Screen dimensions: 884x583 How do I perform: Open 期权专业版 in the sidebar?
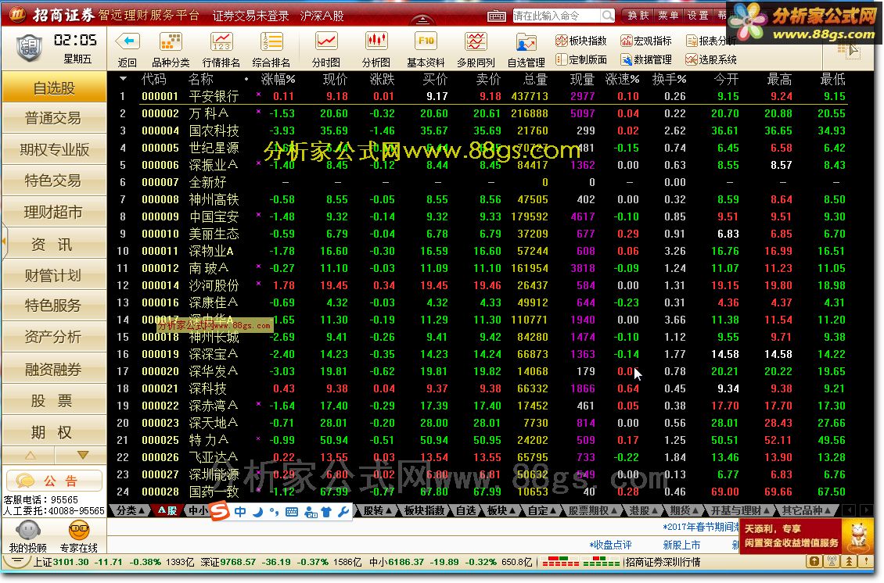(54, 150)
